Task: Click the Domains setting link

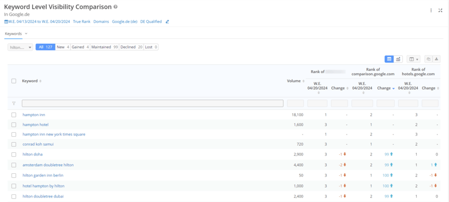Action: (101, 22)
